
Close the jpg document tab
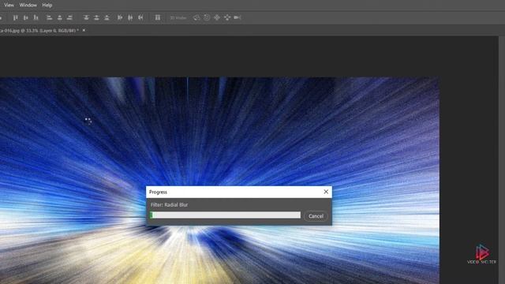pos(84,30)
